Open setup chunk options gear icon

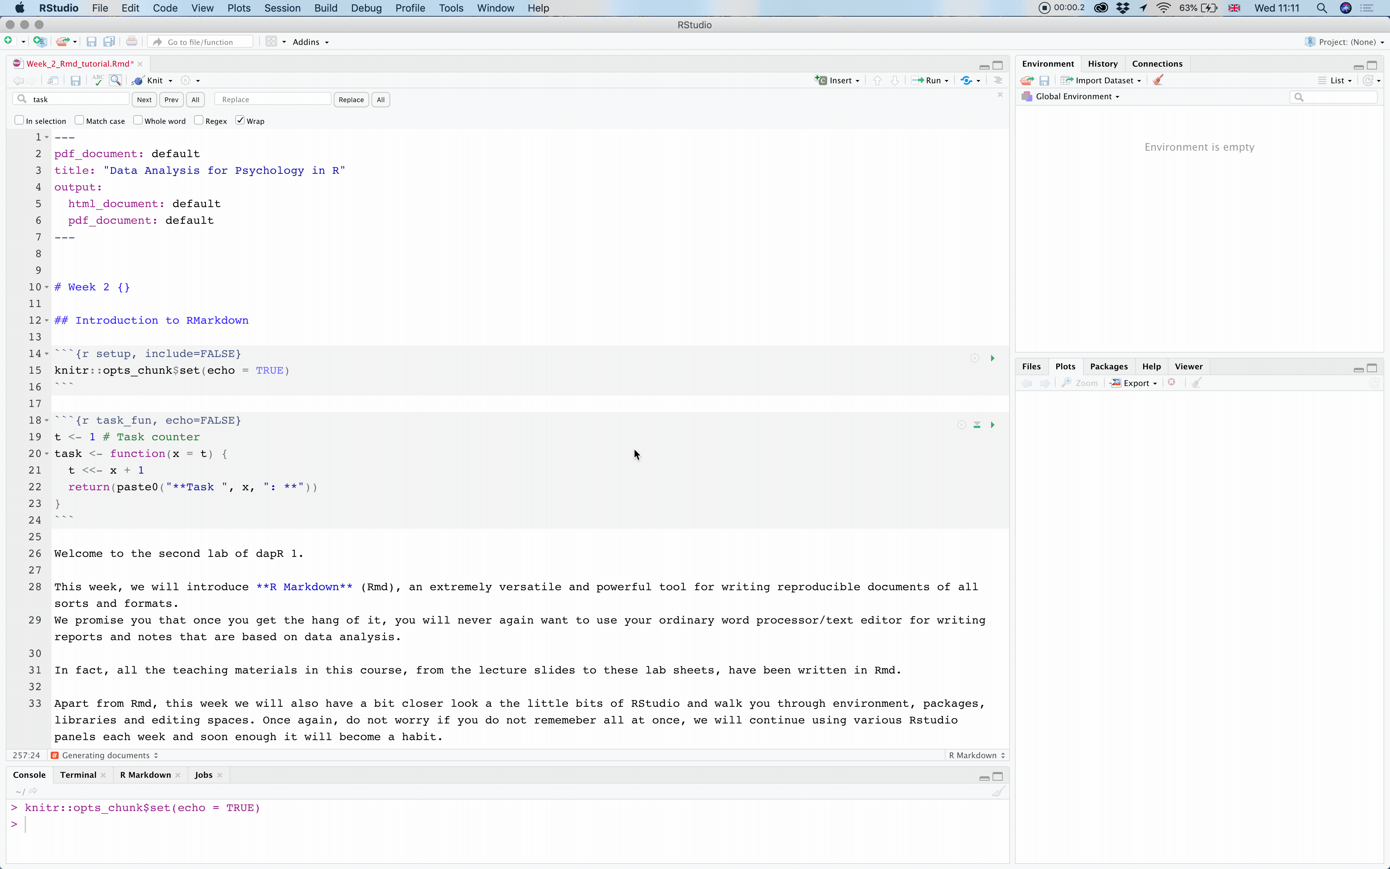[x=974, y=358]
